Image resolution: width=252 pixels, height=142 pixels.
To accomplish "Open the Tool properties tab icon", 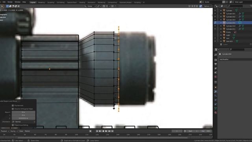I will 216,55.
